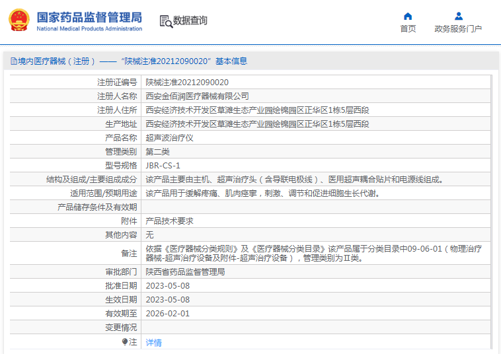
Task: Click the 数据查询 search document icon
Action: pos(166,21)
